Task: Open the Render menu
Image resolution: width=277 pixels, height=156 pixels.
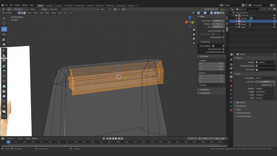Action: point(17,5)
